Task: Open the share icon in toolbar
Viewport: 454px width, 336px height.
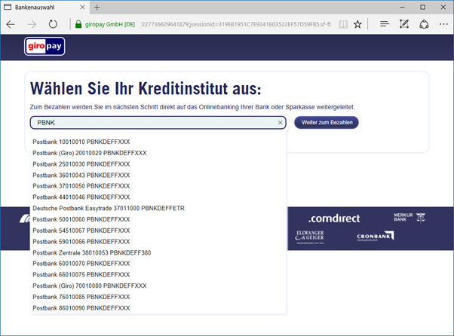Action: (424, 24)
